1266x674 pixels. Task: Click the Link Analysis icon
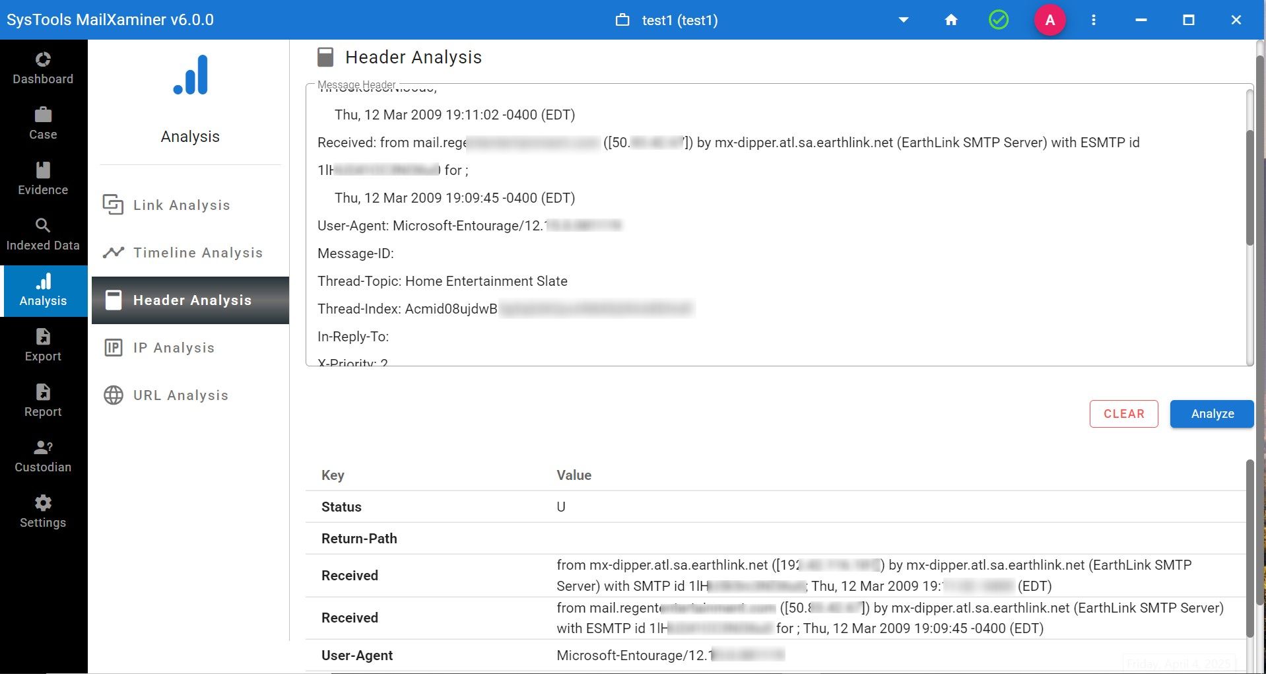[114, 205]
